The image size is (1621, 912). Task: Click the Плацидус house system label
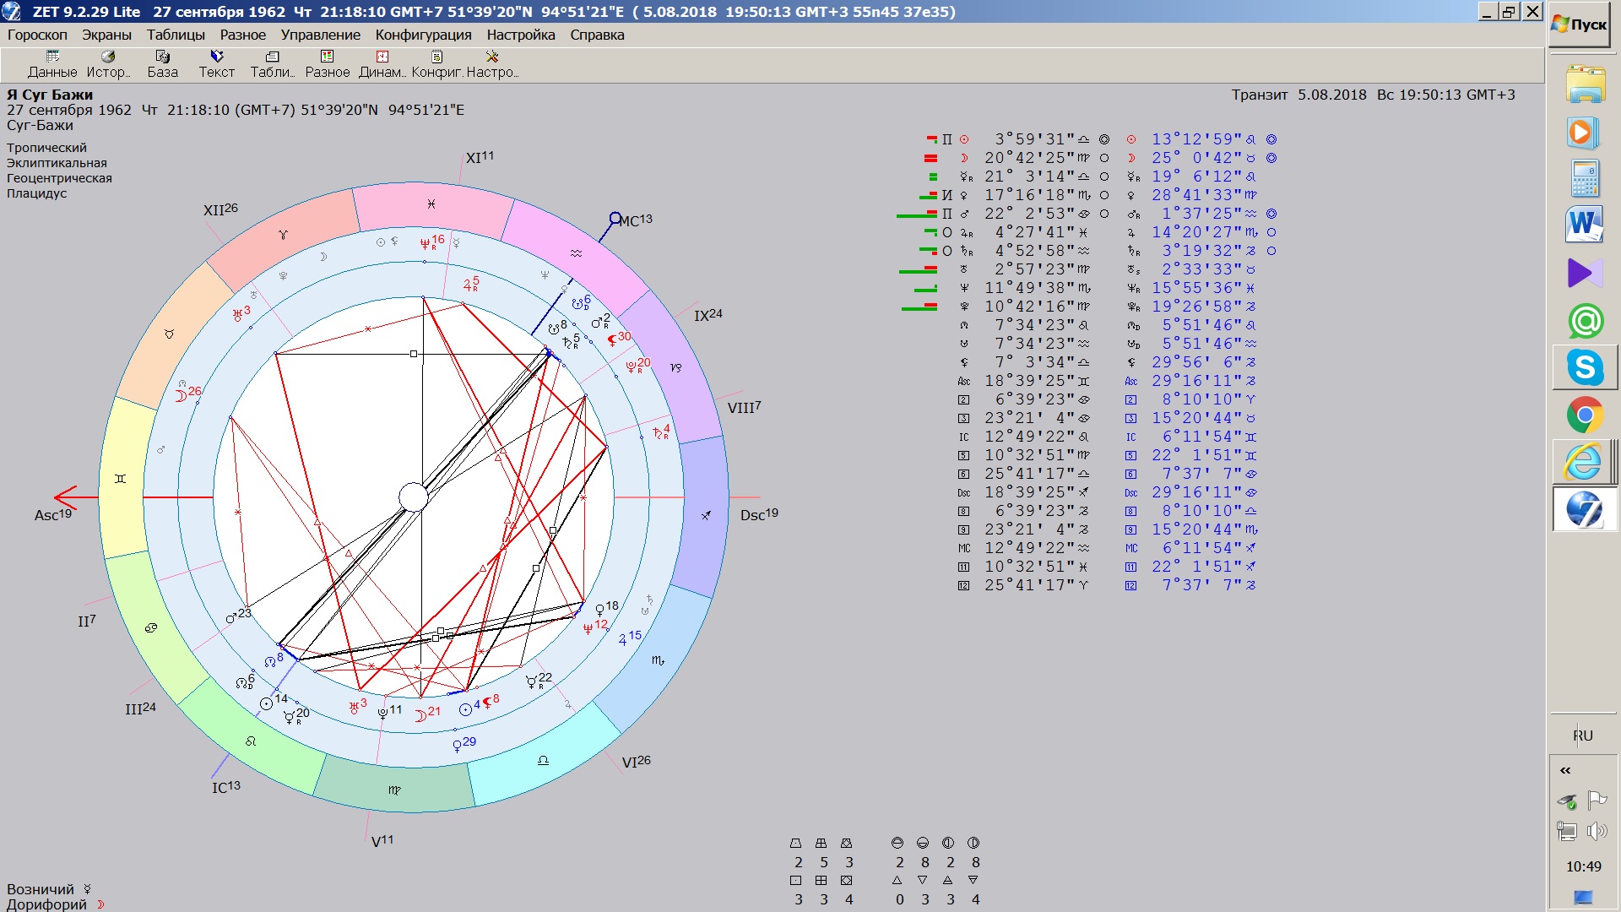pyautogui.click(x=36, y=193)
